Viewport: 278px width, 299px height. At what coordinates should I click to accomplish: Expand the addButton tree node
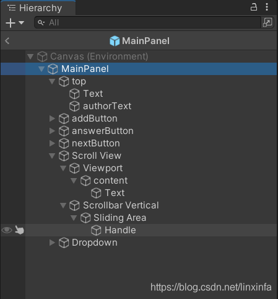pyautogui.click(x=52, y=118)
